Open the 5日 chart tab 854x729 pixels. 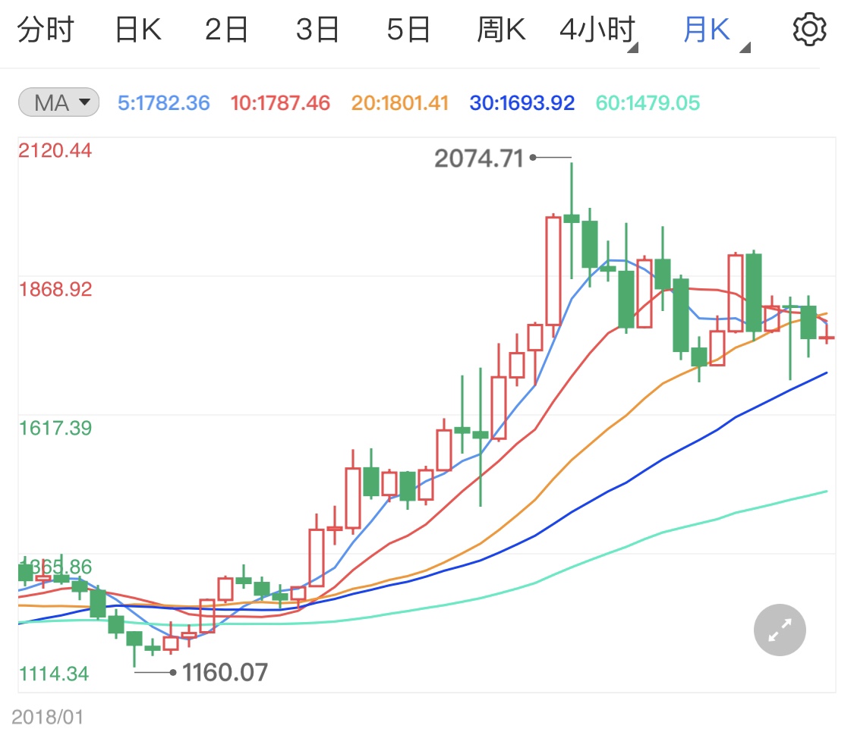coord(408,30)
